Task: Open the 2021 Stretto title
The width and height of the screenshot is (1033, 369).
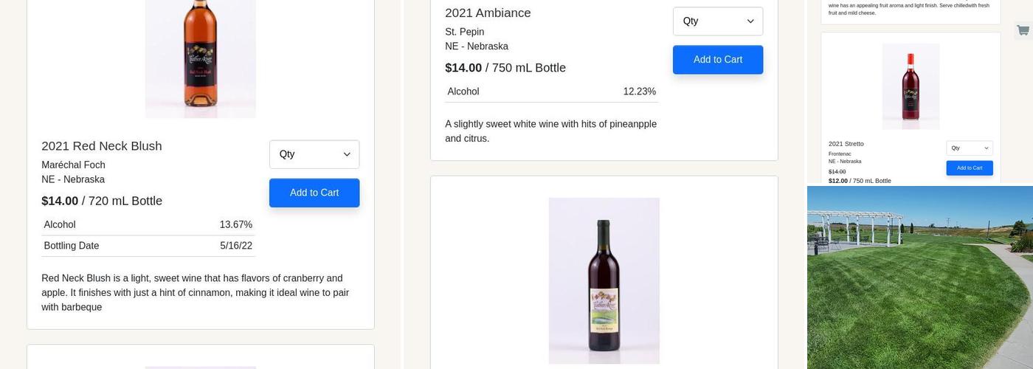Action: click(x=846, y=144)
